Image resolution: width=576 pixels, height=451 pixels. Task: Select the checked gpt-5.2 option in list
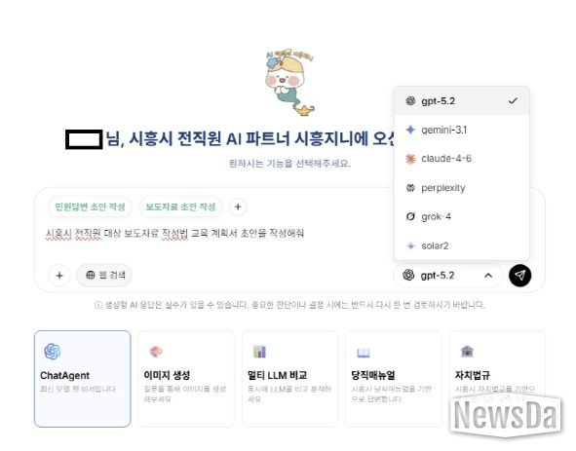click(462, 101)
